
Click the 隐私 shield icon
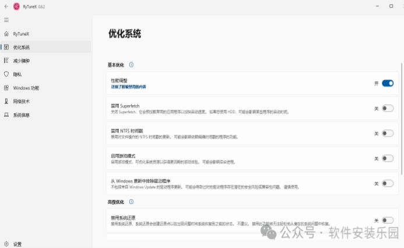point(6,74)
